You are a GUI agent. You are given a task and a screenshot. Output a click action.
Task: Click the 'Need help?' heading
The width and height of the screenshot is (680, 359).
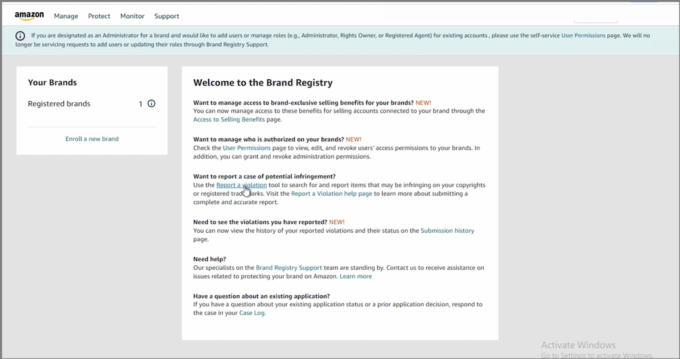[210, 259]
